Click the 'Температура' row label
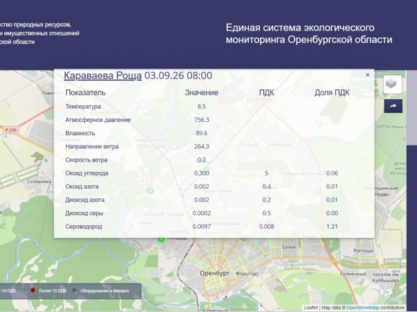Screen dimensions: 417x312 point(83,107)
